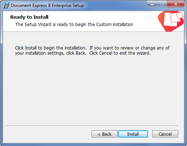Viewport: 187px width, 146px height.
Task: Click the disabled maximize button
Action: pyautogui.click(x=162, y=4)
